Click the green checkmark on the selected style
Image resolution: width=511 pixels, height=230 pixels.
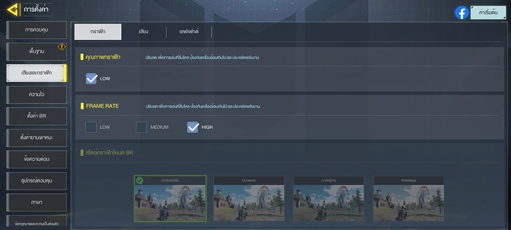[x=139, y=181]
